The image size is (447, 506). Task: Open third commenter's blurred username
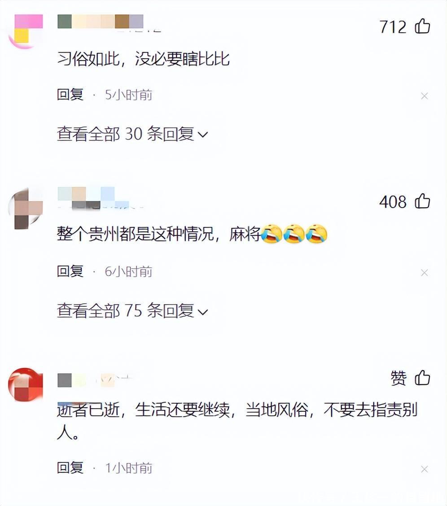click(x=94, y=380)
